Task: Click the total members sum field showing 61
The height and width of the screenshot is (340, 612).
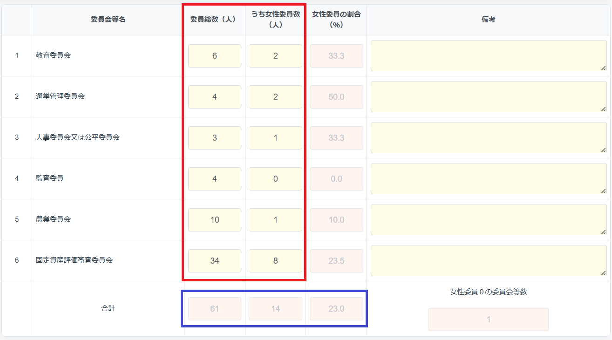Action: [215, 309]
